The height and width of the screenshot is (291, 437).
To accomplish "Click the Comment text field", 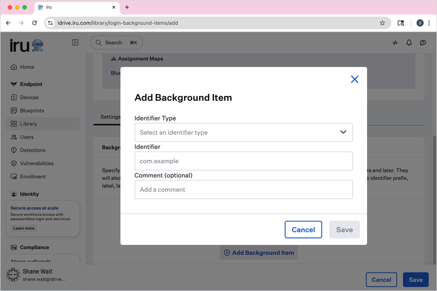I will [x=243, y=190].
